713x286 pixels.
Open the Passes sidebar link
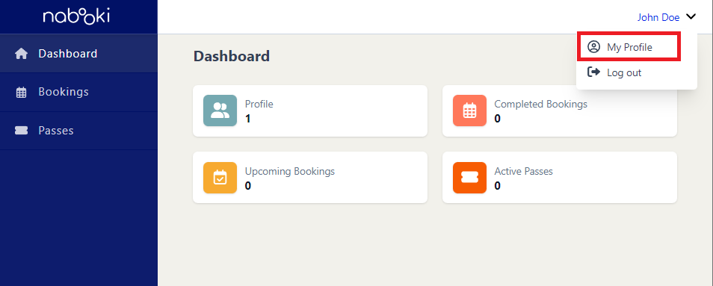(x=78, y=131)
